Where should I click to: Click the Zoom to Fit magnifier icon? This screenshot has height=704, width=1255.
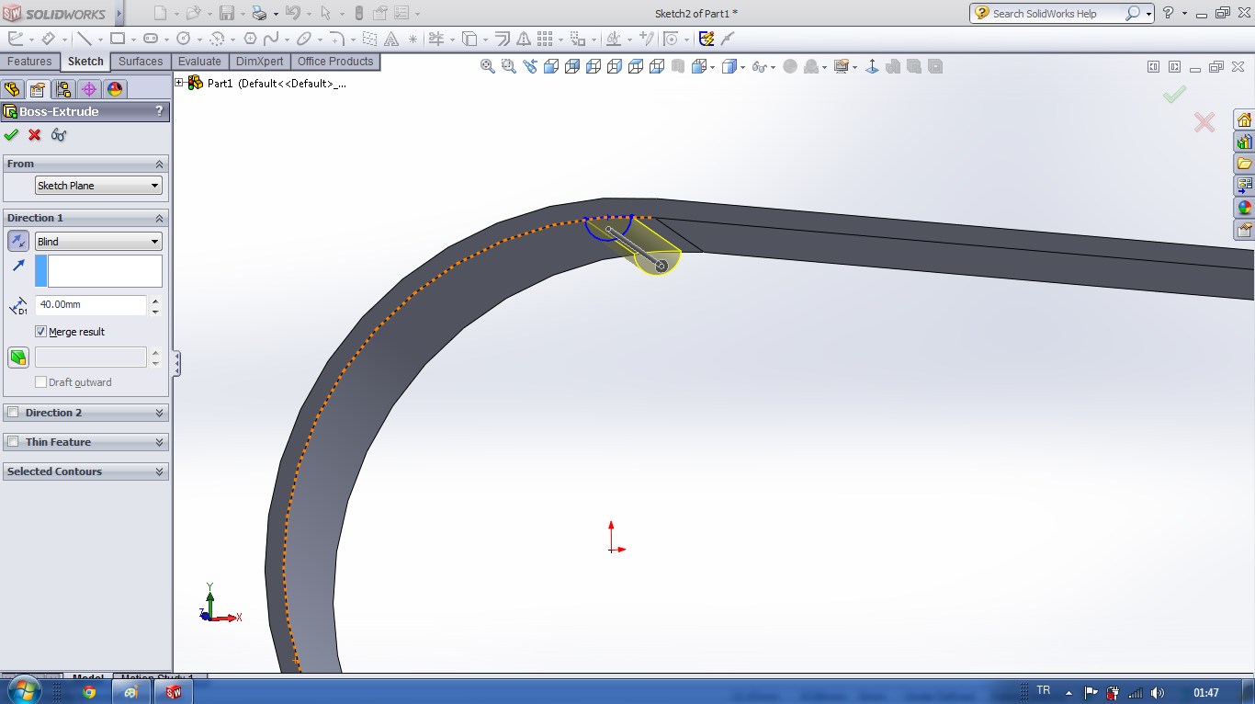click(x=488, y=66)
